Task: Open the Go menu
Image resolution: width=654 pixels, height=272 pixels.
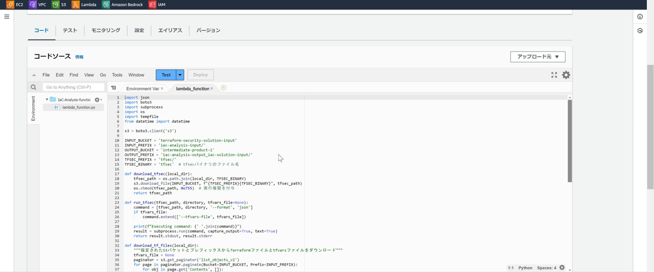Action: 103,75
